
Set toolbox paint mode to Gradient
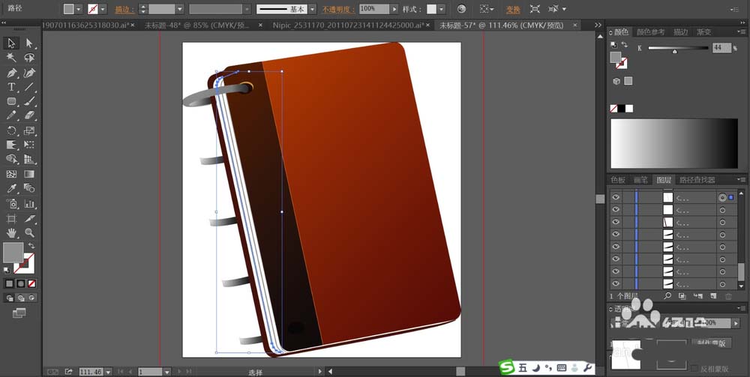[20, 283]
